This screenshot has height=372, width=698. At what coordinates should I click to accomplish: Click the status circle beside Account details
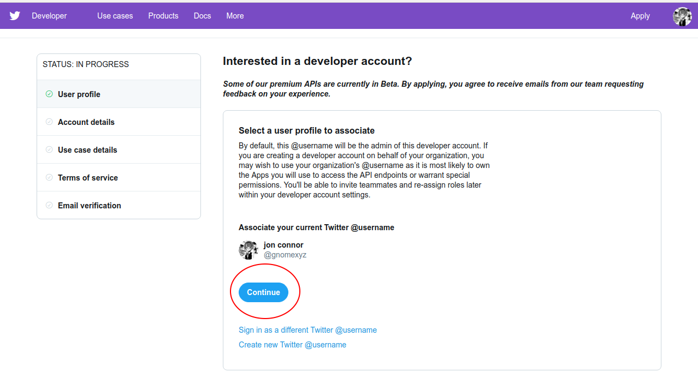tap(49, 122)
